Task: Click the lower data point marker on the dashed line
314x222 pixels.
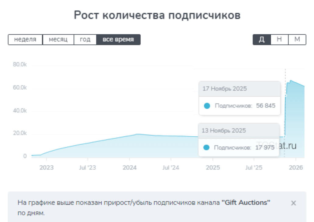Action: [x=285, y=137]
